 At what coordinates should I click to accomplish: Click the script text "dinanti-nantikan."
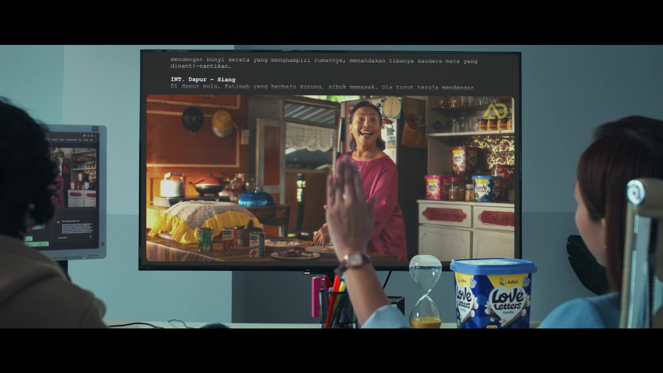pos(201,66)
